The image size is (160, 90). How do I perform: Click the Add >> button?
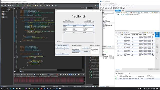point(86,48)
